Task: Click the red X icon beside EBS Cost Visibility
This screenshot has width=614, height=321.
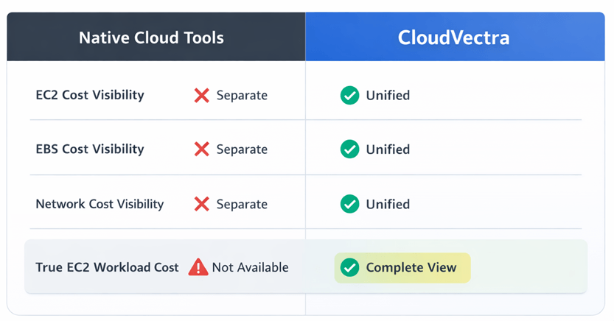Action: click(x=202, y=149)
